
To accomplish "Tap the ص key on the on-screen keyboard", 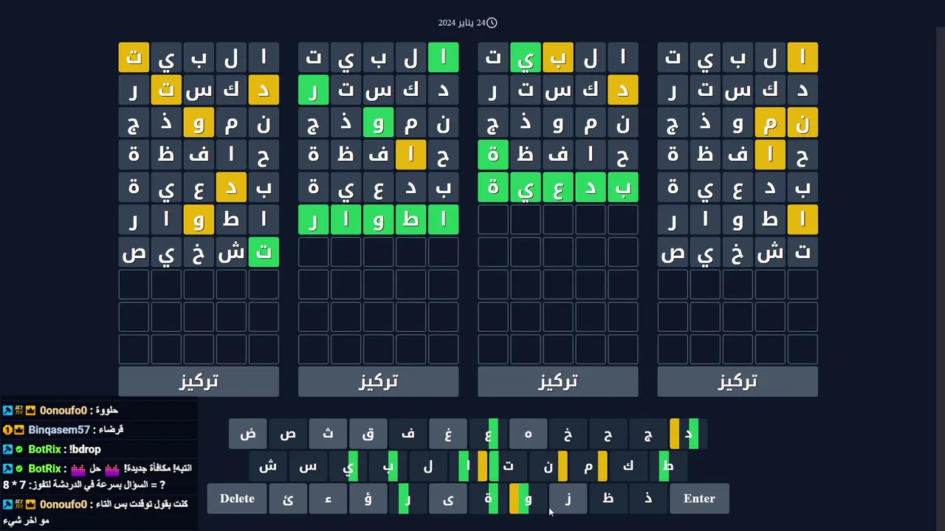I will pos(288,434).
